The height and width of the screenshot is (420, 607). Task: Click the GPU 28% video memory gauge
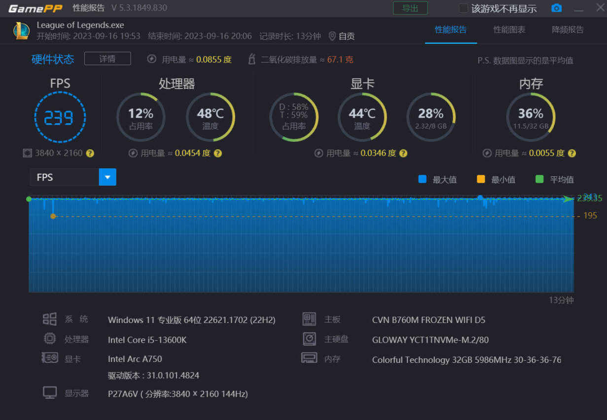pyautogui.click(x=431, y=117)
